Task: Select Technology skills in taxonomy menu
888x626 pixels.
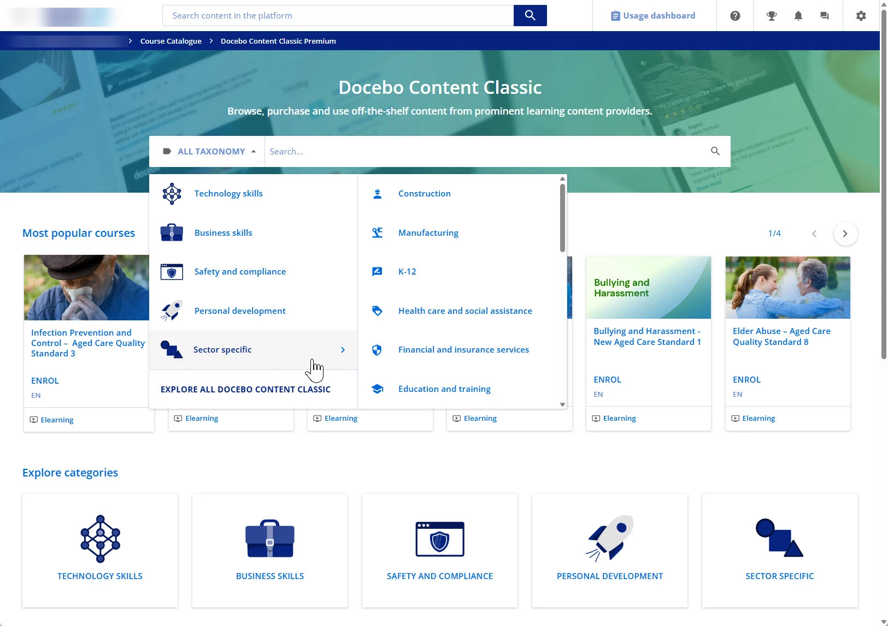Action: (x=253, y=194)
